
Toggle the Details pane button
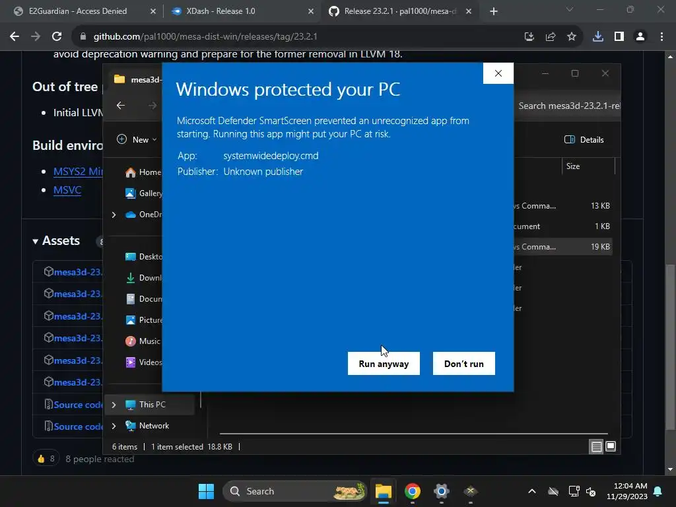point(584,140)
